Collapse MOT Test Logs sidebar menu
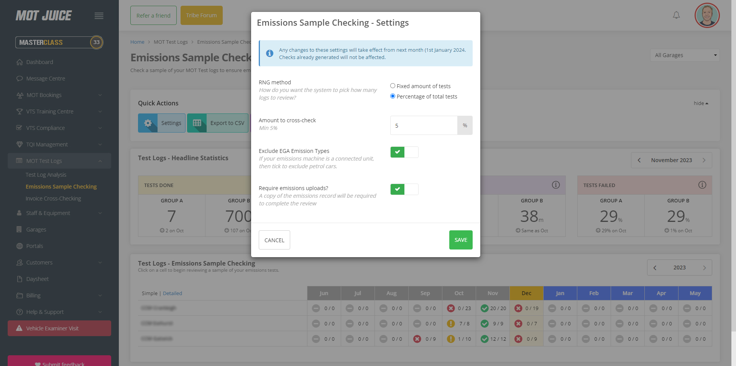Viewport: 736px width, 366px height. tap(59, 161)
